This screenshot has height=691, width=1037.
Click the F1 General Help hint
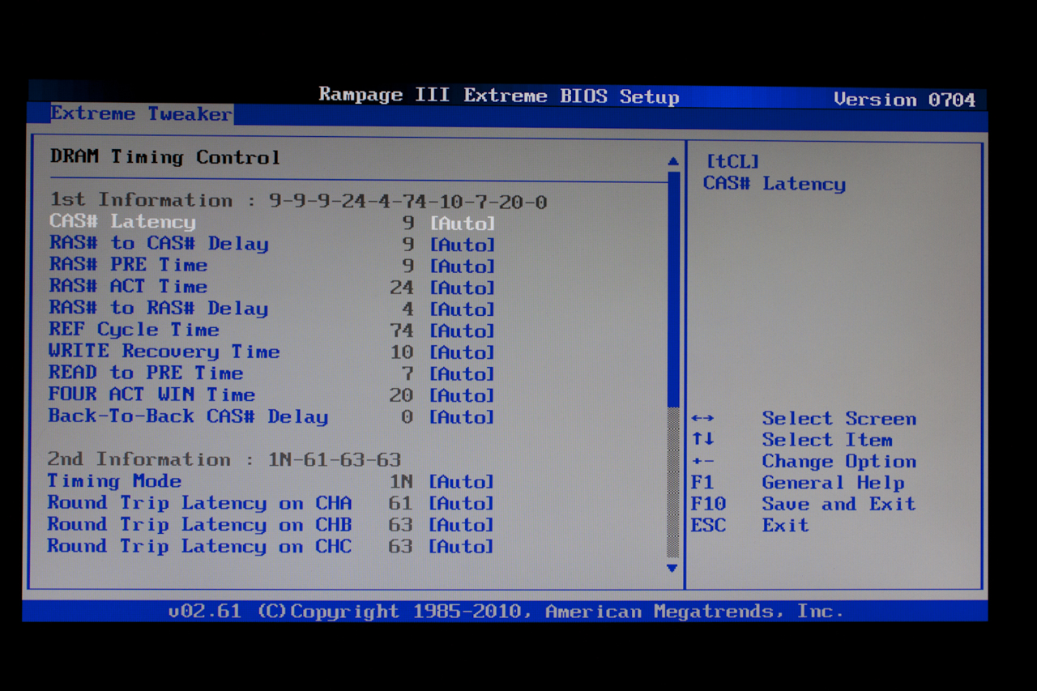pos(797,483)
